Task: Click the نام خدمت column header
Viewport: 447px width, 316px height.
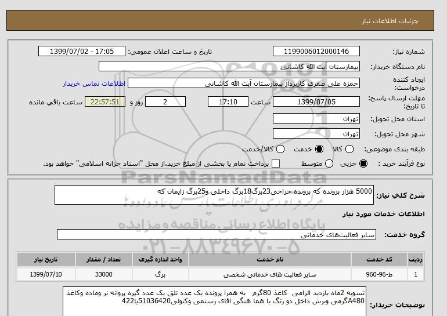Action: (270, 259)
